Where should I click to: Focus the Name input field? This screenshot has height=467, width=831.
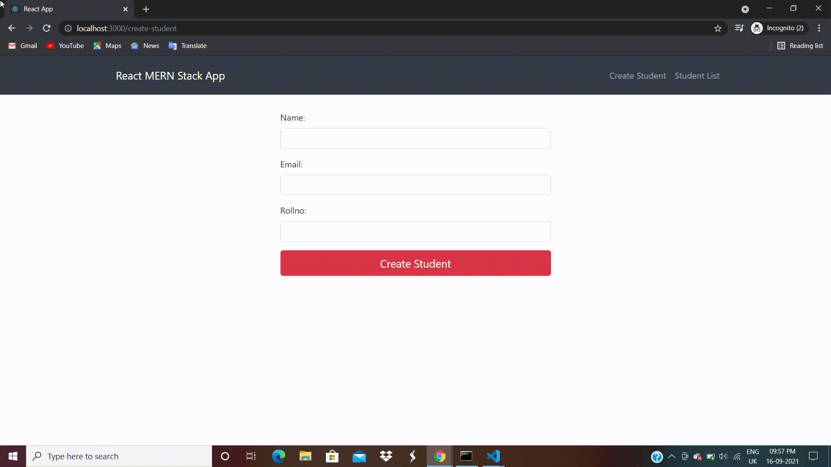[415, 138]
